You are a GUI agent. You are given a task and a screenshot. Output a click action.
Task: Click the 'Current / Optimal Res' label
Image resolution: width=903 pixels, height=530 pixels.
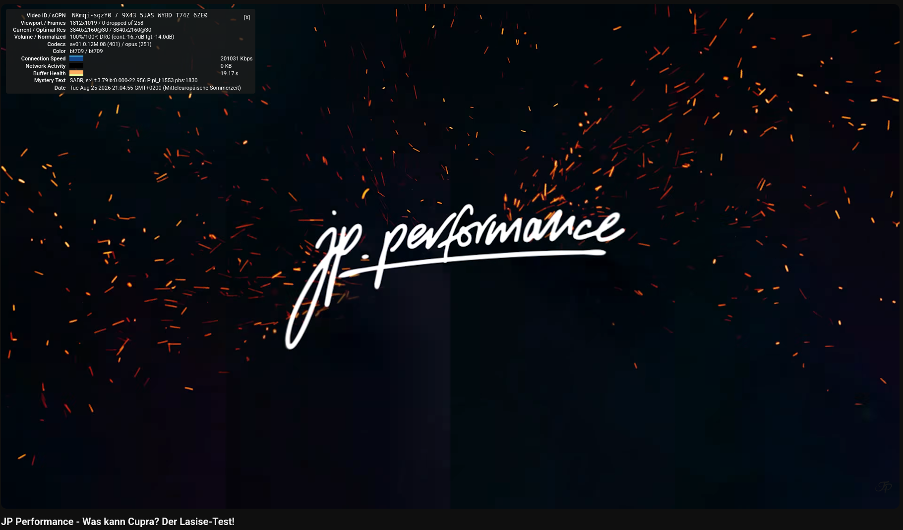click(x=39, y=30)
